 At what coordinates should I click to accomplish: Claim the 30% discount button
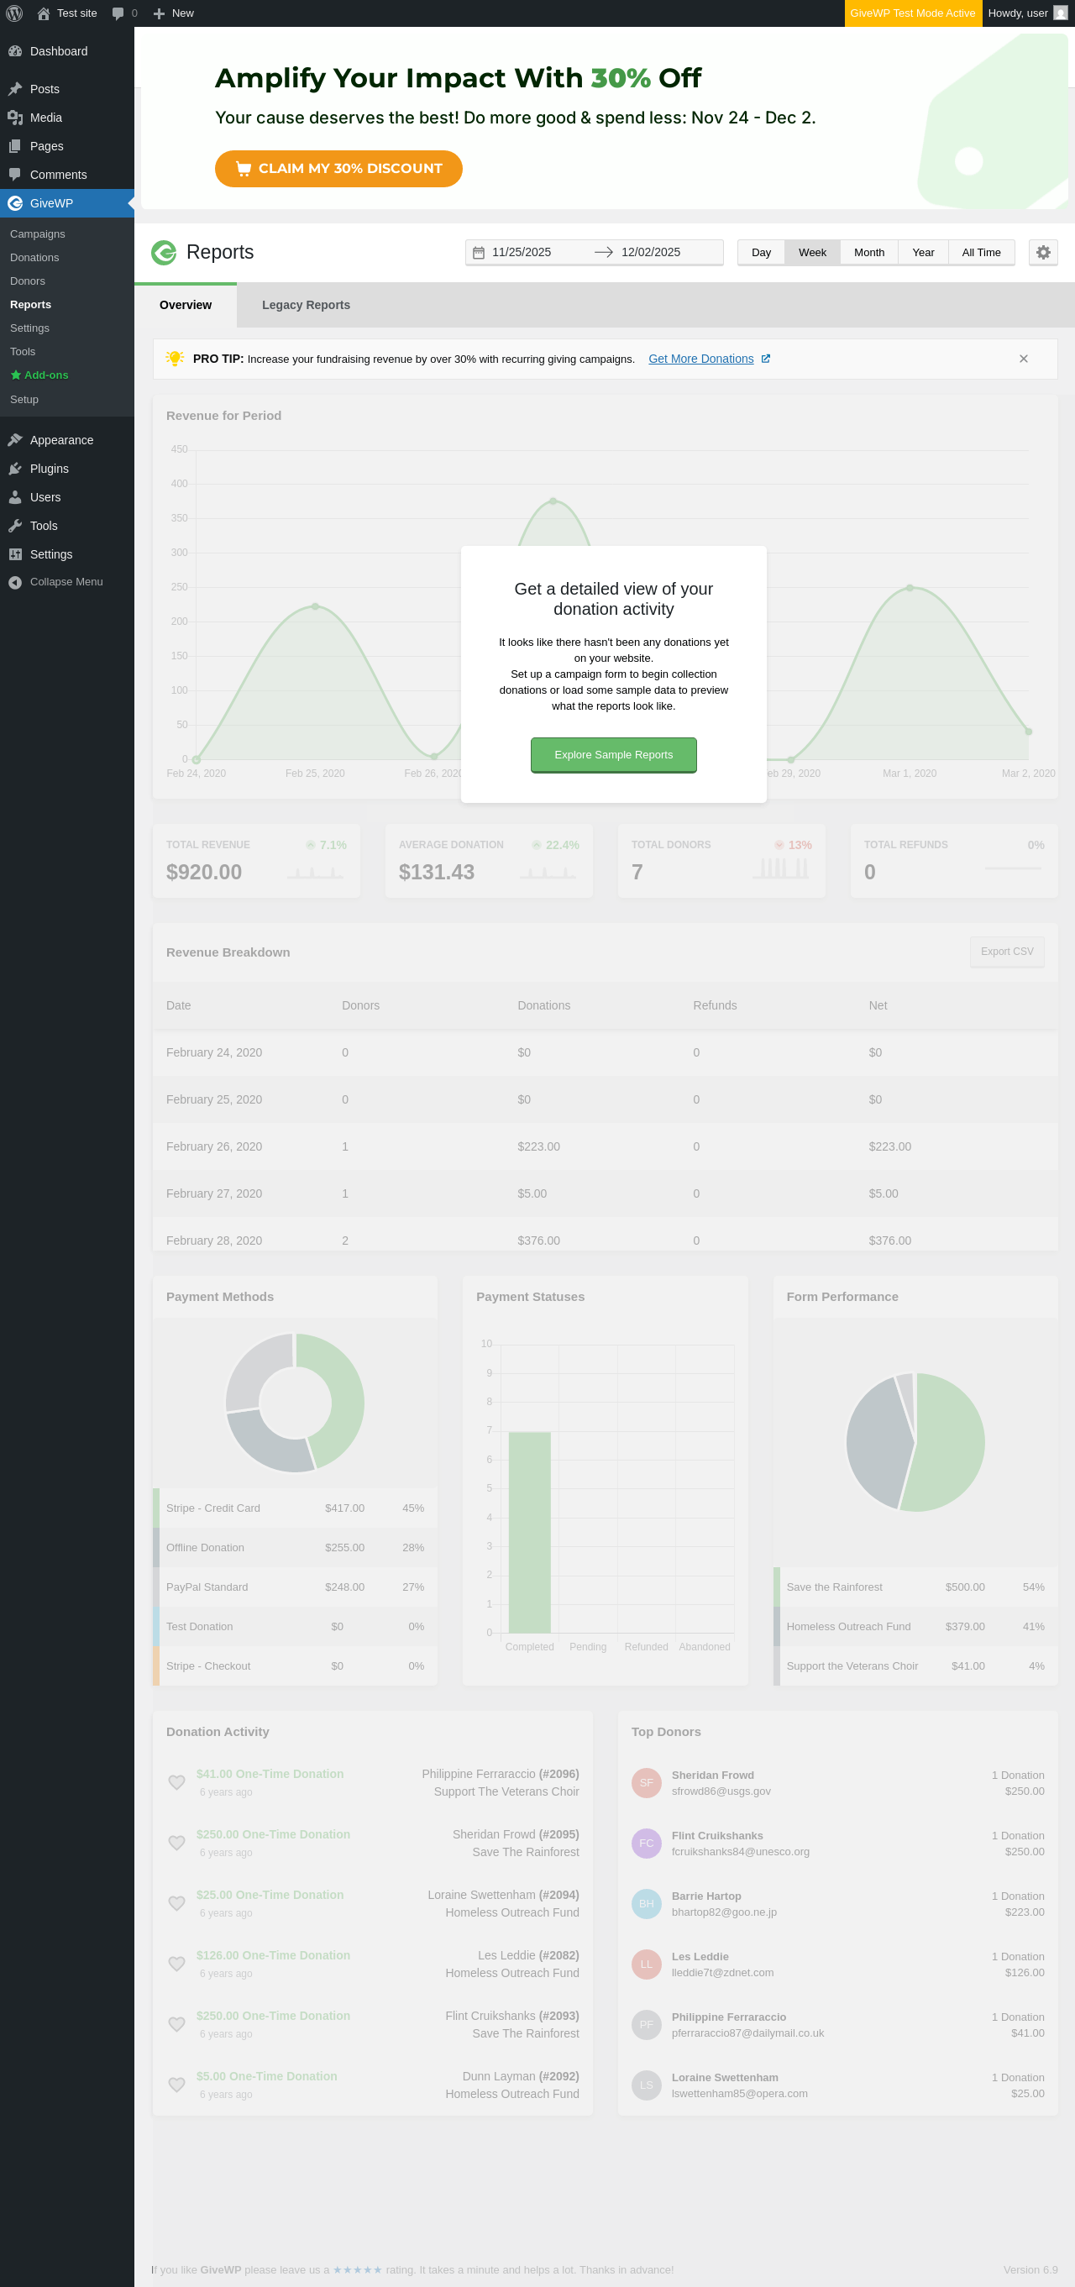(338, 169)
